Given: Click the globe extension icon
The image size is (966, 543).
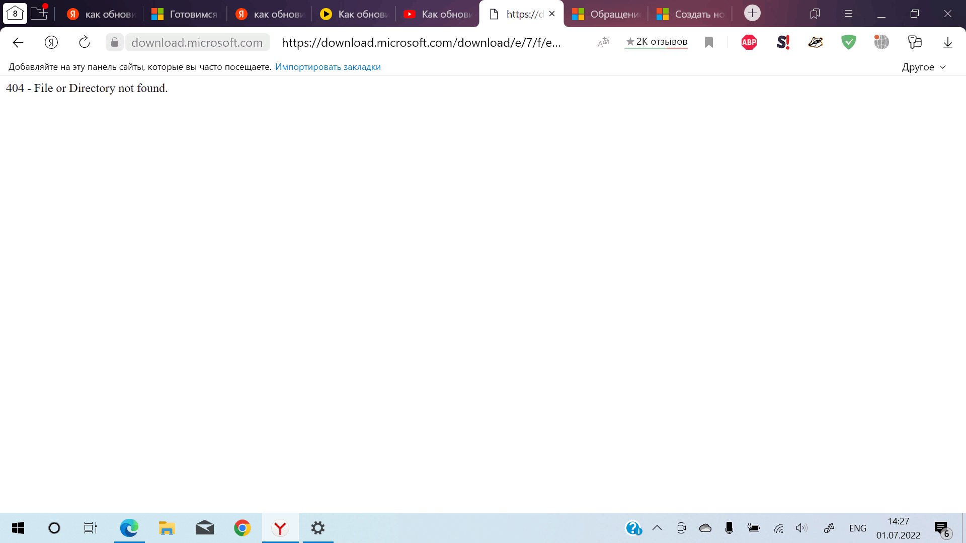Looking at the screenshot, I should tap(881, 42).
